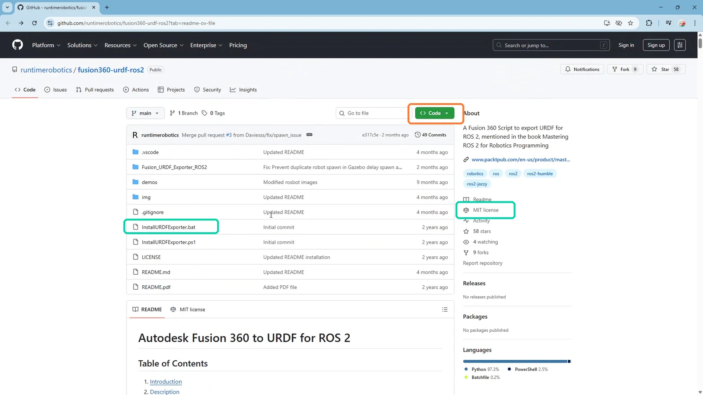The width and height of the screenshot is (703, 395).
Task: Click the media control icon in Chrome toolbar
Action: (668, 23)
